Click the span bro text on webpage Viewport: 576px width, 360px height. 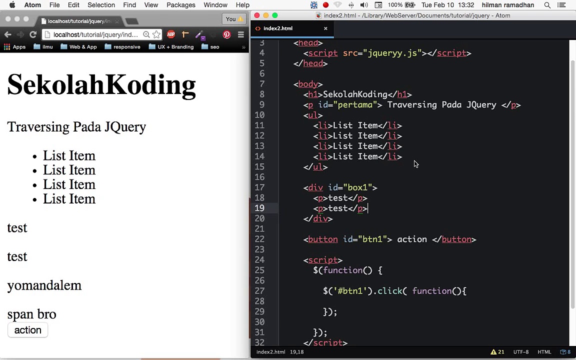[x=31, y=314]
